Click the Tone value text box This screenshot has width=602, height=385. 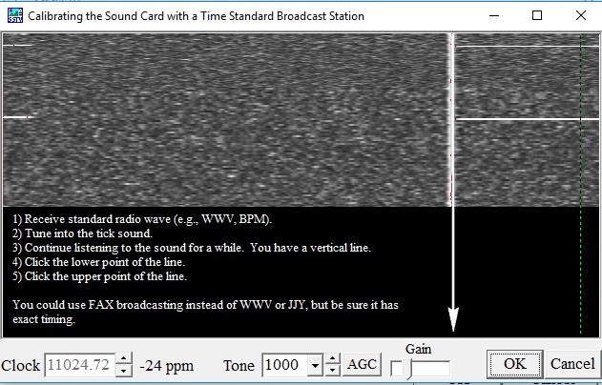pyautogui.click(x=284, y=365)
